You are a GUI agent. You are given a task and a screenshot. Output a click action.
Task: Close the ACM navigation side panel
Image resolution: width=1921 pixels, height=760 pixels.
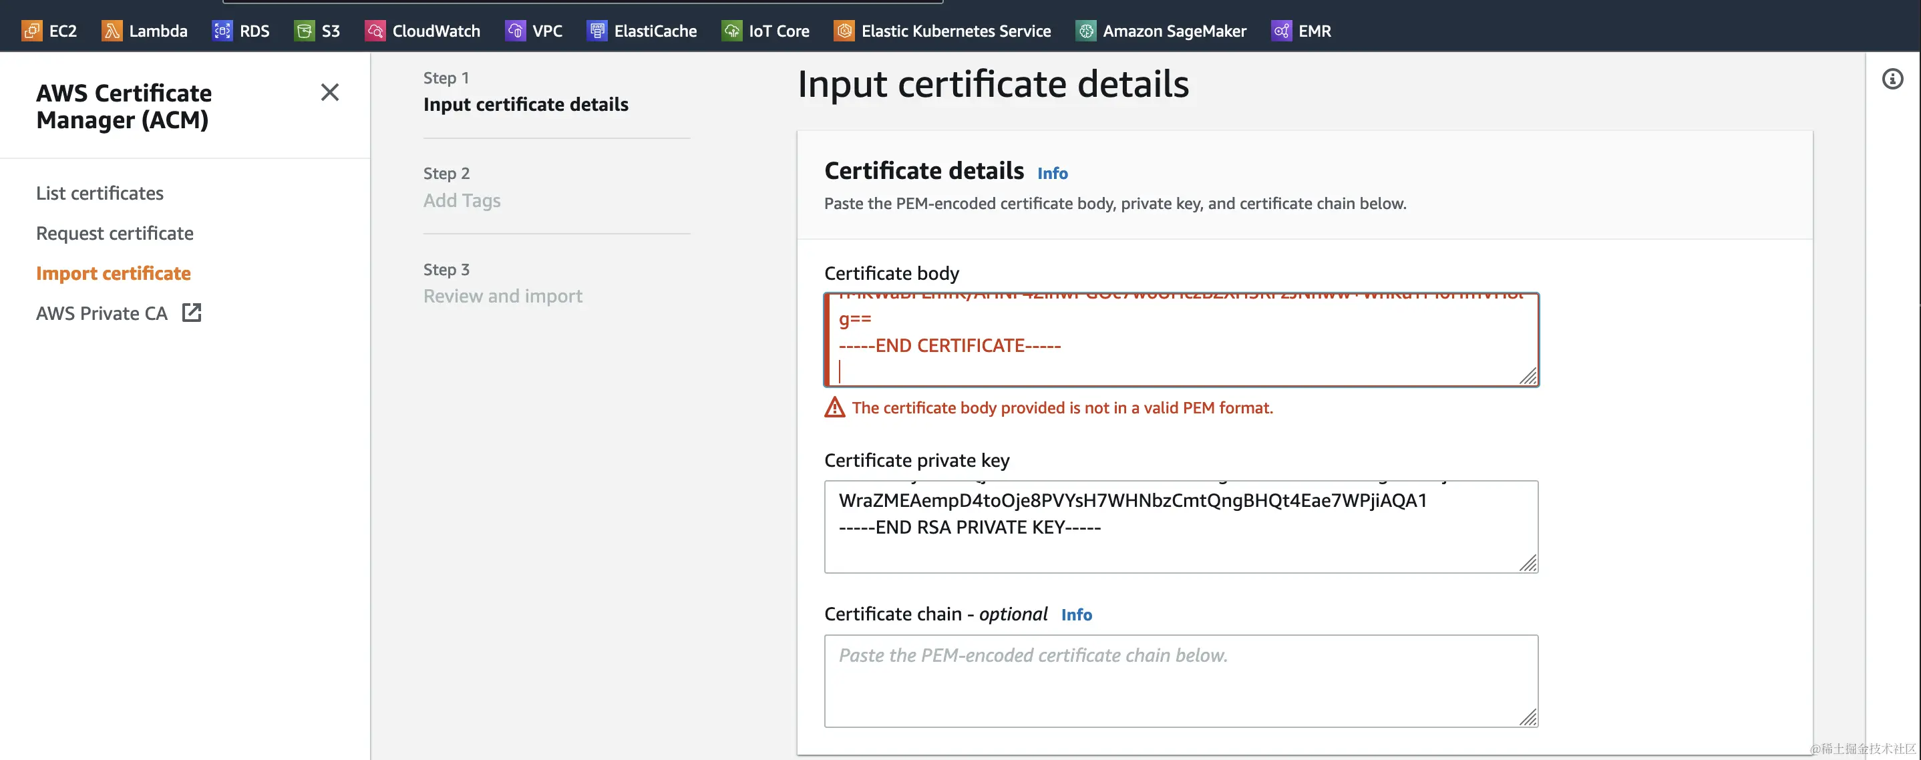point(329,92)
